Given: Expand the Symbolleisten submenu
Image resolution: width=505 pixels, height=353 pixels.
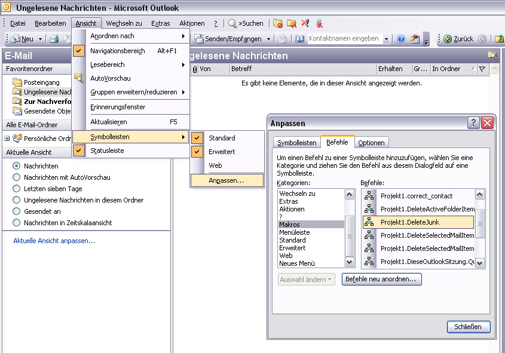Looking at the screenshot, I should tap(130, 137).
